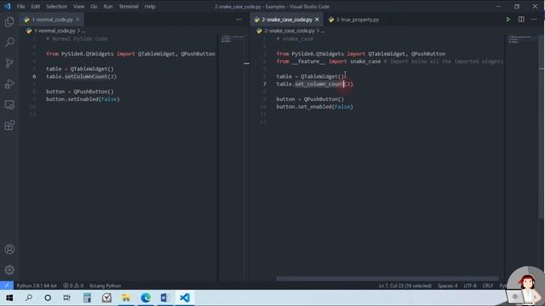Open Calculator from the taskbar
This screenshot has height=306, width=545.
87,297
